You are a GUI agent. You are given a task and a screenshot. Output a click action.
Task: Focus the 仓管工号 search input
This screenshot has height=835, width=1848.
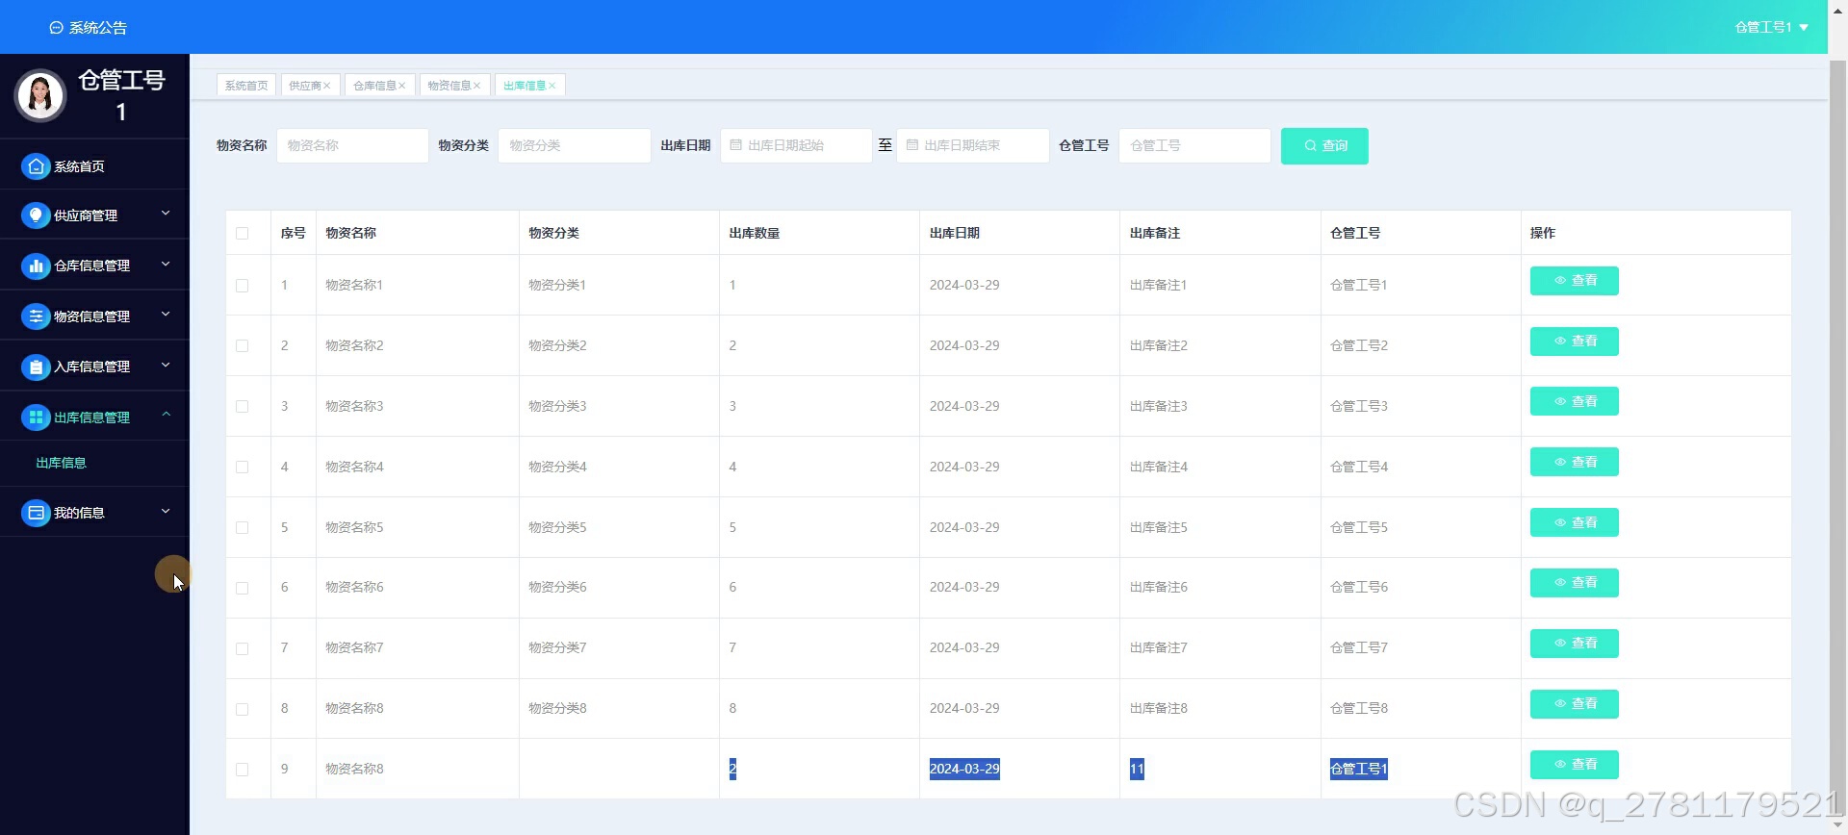(x=1194, y=145)
